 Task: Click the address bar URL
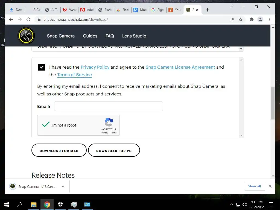point(76,19)
